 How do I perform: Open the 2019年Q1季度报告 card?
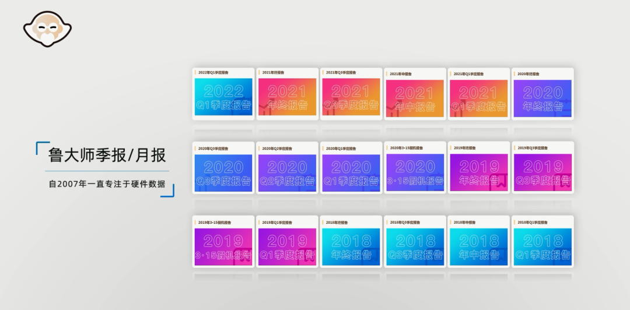pos(287,242)
